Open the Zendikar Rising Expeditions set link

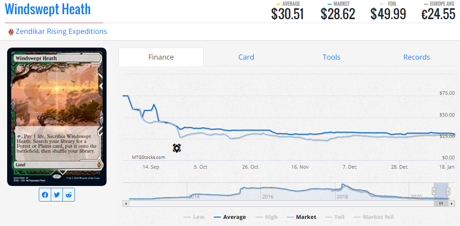click(x=61, y=32)
